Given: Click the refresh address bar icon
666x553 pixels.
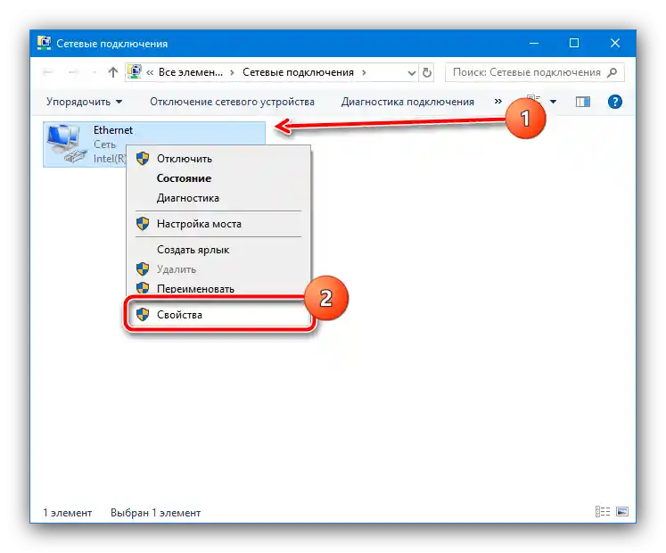Looking at the screenshot, I should (x=427, y=72).
